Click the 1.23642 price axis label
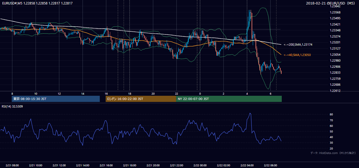Image resolution: width=359 pixels, height=168 pixels. coord(335,6)
